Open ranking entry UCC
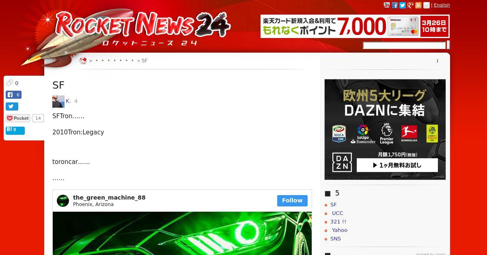 pos(337,213)
